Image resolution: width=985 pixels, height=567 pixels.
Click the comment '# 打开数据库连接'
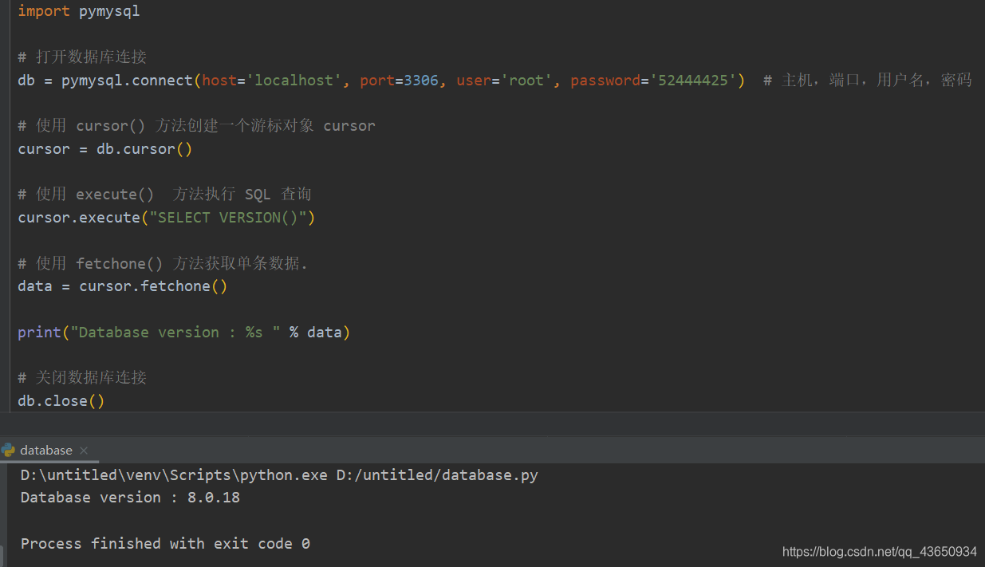coord(82,57)
